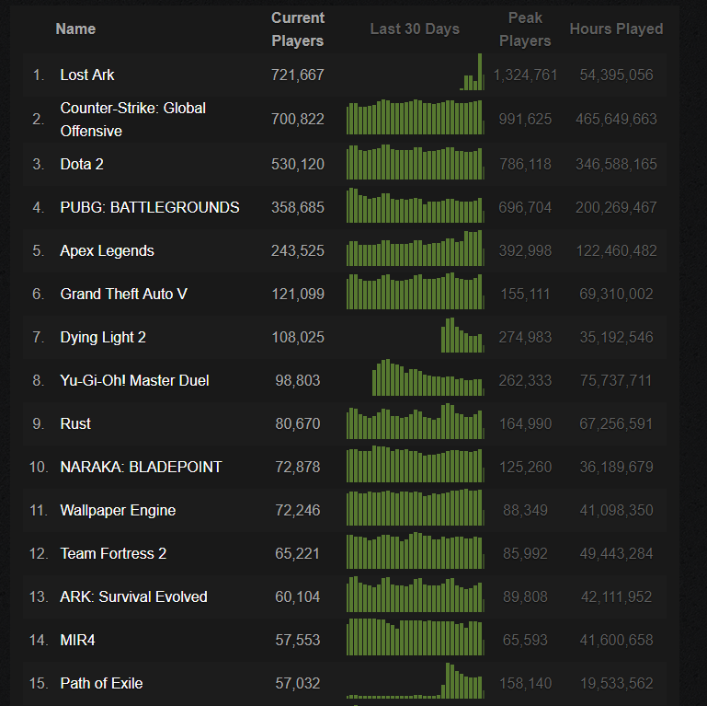Open MIR4 game link
The height and width of the screenshot is (706, 707).
point(77,641)
